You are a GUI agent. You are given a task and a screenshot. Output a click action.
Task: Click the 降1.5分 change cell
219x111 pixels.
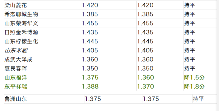click(200, 77)
